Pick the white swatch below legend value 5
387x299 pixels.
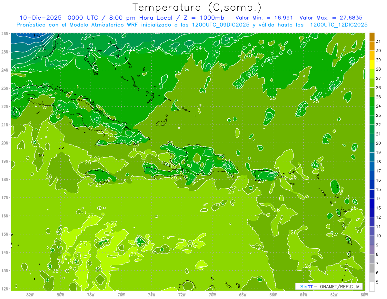point(372,286)
